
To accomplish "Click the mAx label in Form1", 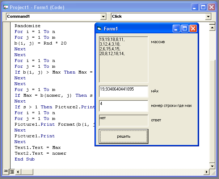I will tap(155, 91).
